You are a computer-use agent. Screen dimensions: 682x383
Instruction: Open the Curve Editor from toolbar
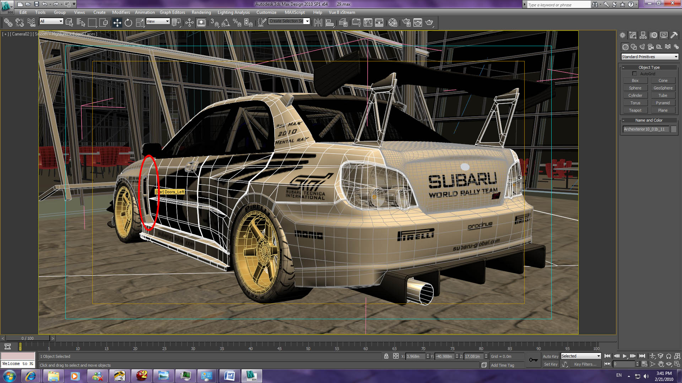click(x=368, y=23)
